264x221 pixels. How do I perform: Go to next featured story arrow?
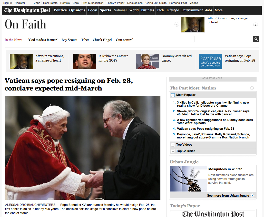pyautogui.click(x=256, y=25)
